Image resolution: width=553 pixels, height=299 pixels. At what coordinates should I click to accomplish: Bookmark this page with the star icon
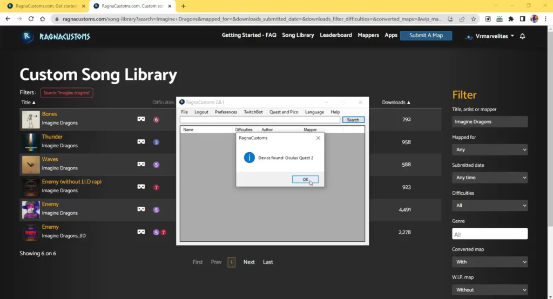click(473, 19)
